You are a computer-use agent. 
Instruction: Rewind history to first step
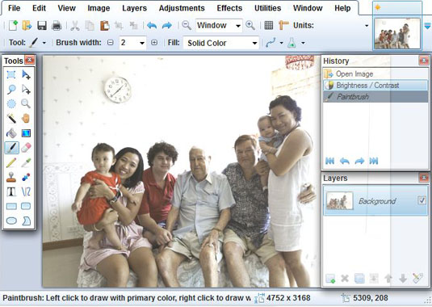pyautogui.click(x=329, y=161)
